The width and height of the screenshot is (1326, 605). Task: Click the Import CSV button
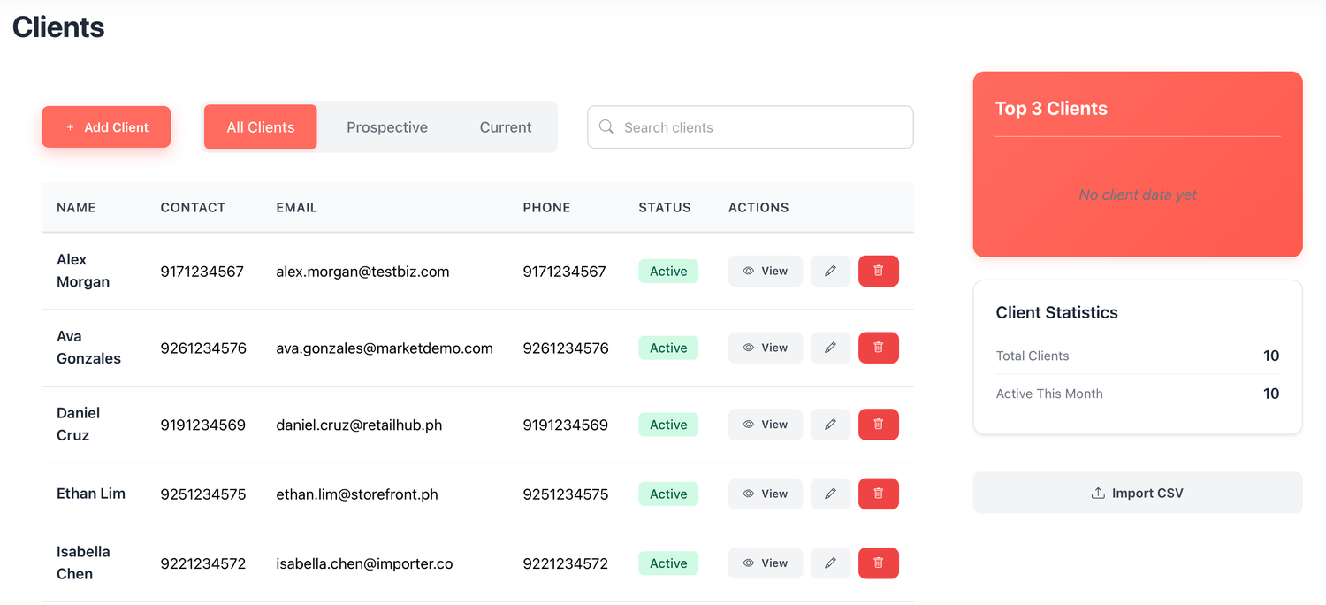tap(1137, 493)
